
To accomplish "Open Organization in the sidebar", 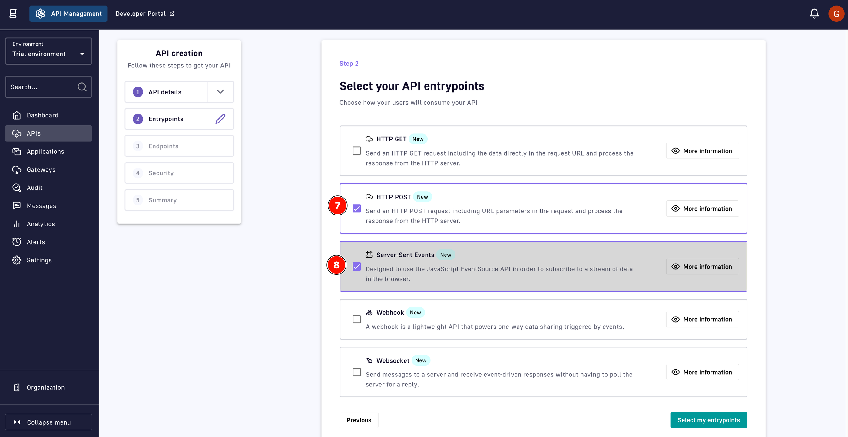I will (x=48, y=387).
